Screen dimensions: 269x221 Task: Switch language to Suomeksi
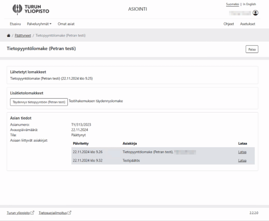point(233,4)
